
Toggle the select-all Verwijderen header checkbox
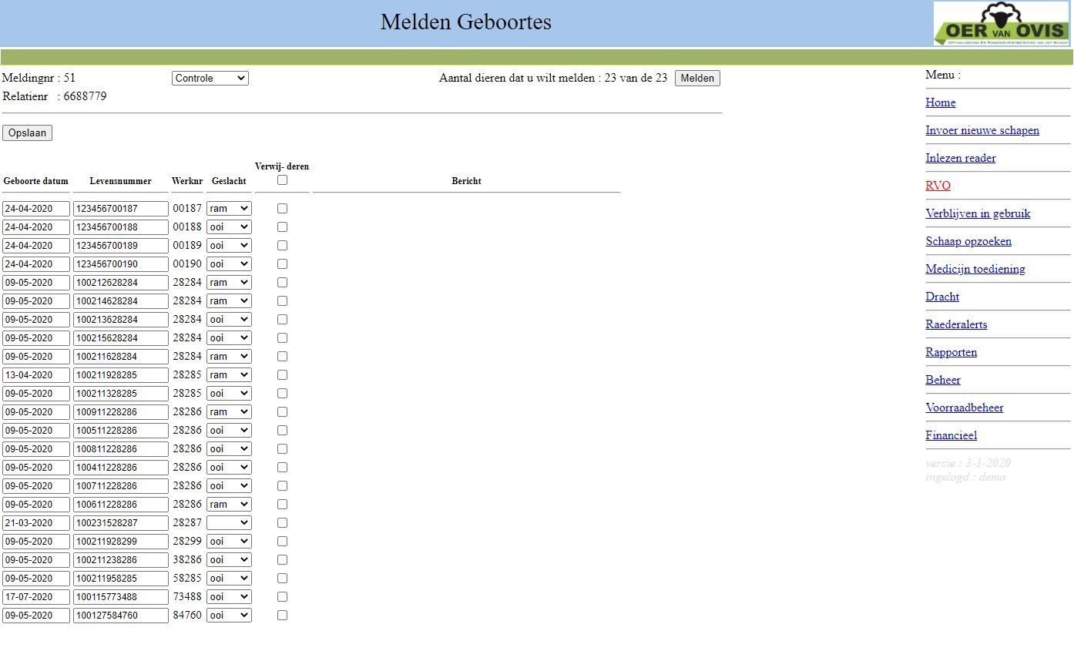click(x=282, y=180)
